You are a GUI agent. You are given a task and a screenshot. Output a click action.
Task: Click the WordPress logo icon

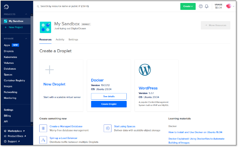tap(145, 70)
